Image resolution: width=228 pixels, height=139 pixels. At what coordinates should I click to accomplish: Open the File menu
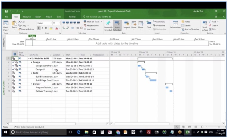pyautogui.click(x=7, y=17)
